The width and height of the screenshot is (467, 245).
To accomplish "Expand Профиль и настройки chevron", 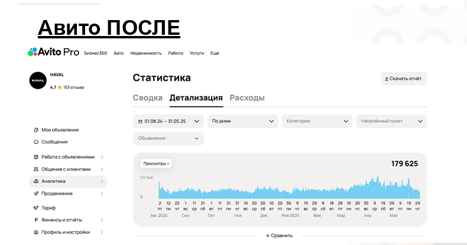I will tap(102, 232).
